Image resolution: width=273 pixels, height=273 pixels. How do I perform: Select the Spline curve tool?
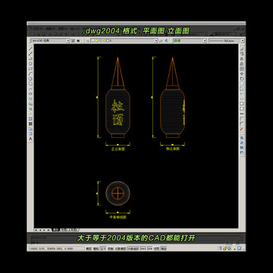[30, 89]
